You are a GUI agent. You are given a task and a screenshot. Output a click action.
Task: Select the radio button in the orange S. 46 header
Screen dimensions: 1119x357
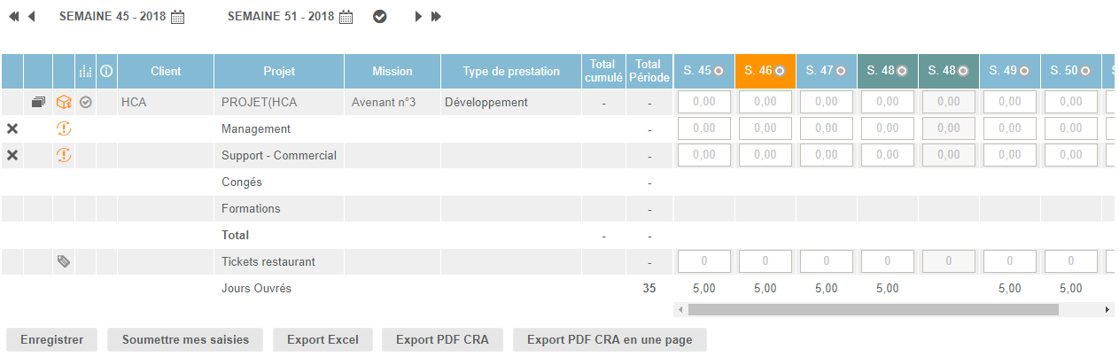780,71
